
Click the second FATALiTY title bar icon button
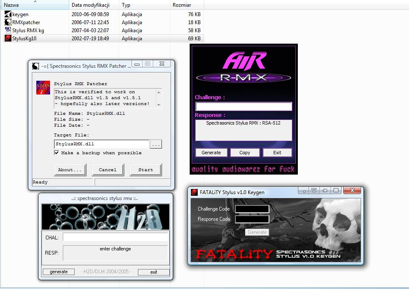[314, 191]
